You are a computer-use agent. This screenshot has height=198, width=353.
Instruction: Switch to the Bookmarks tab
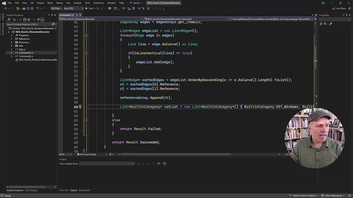pyautogui.click(x=84, y=190)
